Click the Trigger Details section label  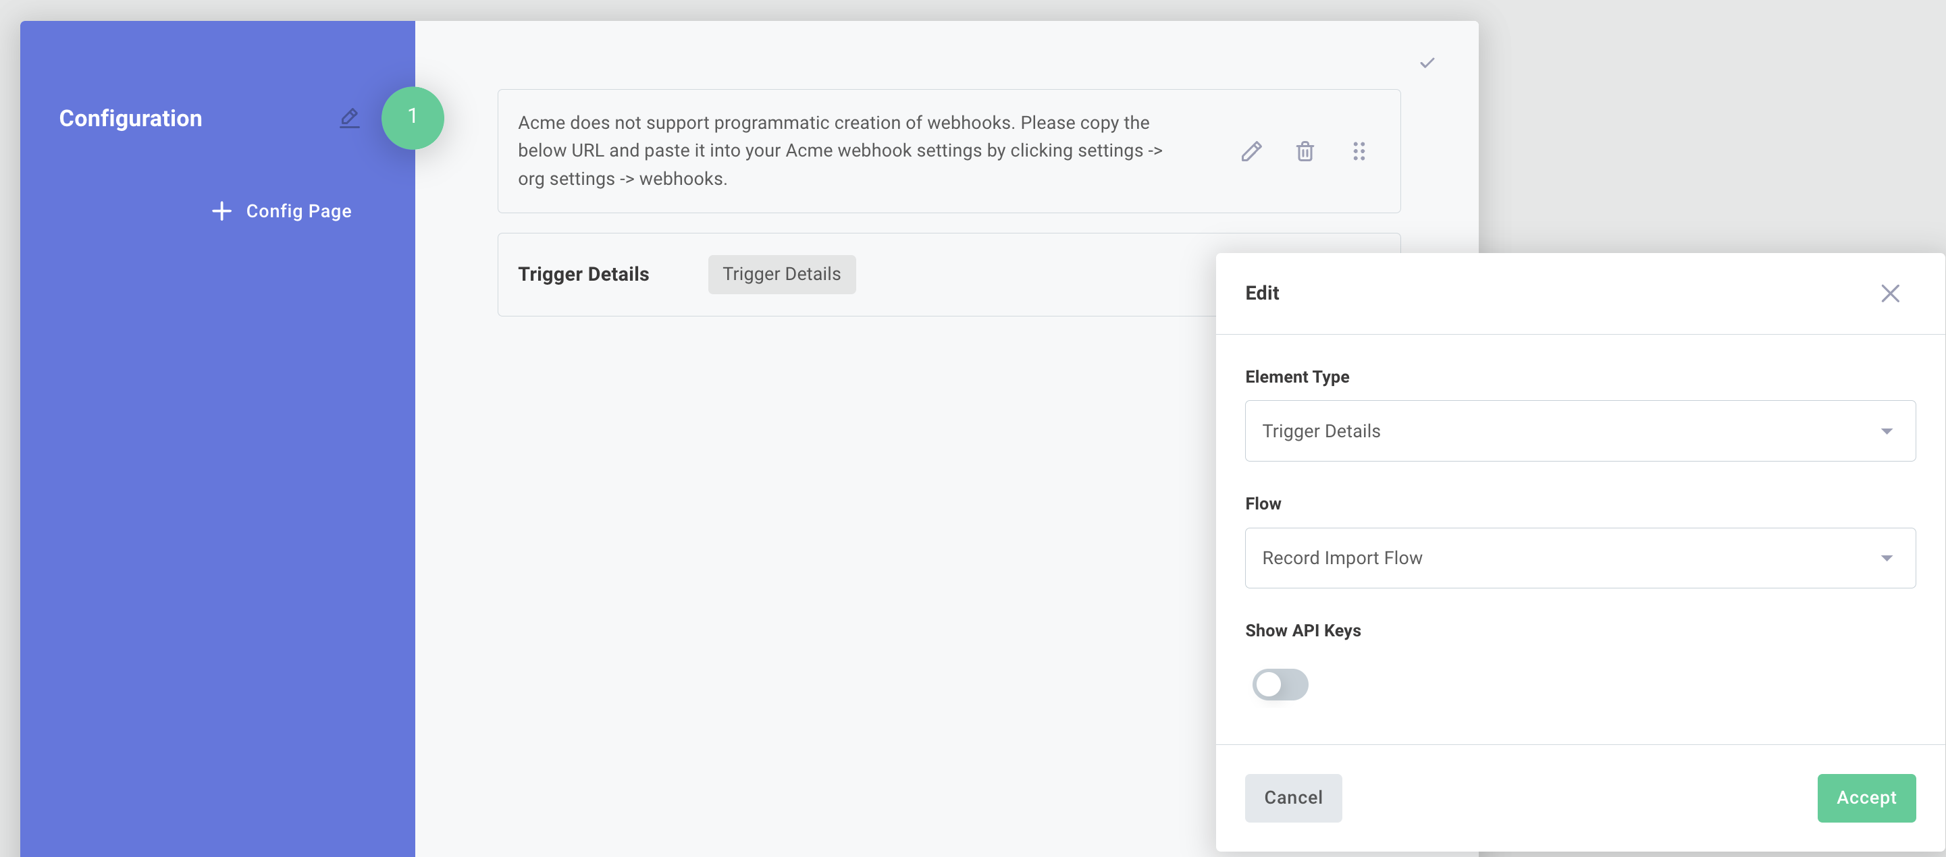pos(584,273)
